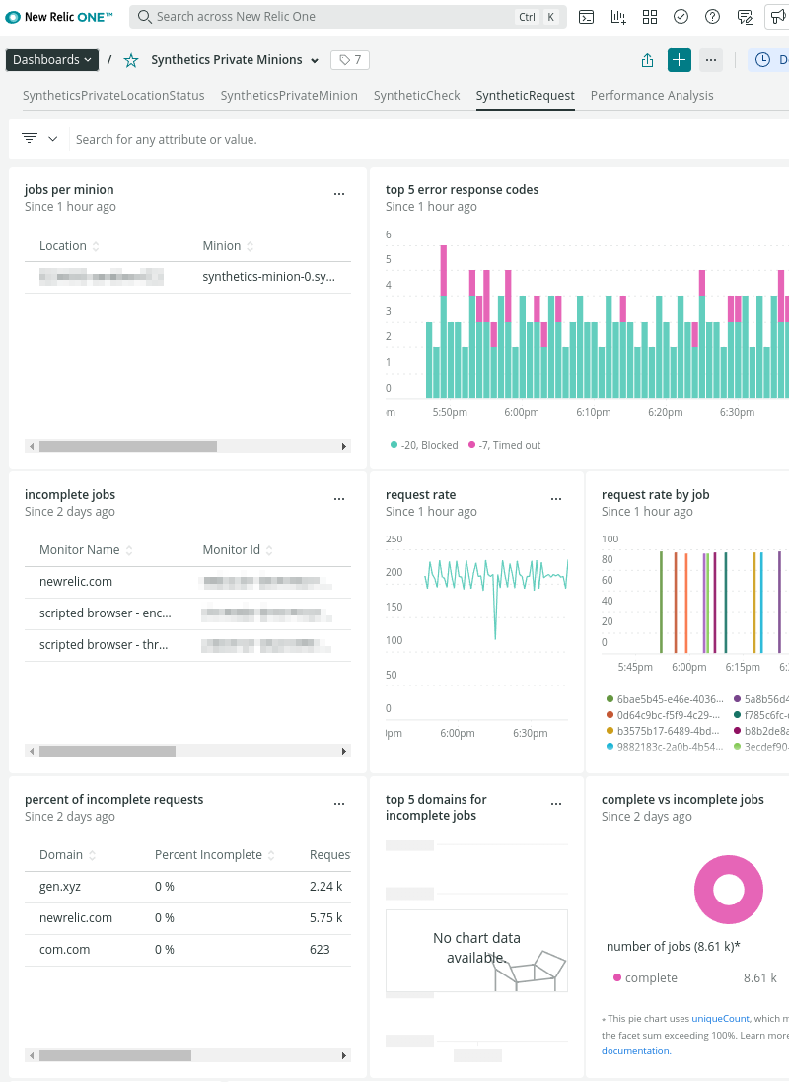Click the 'jobs per minion' options ellipsis menu
The height and width of the screenshot is (1082, 789).
[x=339, y=193]
